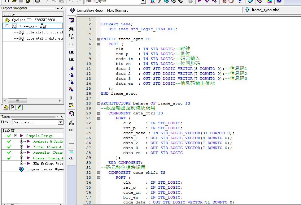Collapse the Compile Design task tree
Screen dimensions: 301x205
tap(15, 136)
